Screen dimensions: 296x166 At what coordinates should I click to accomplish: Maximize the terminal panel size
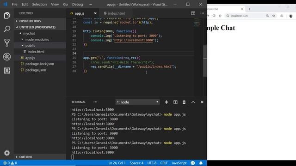point(193,102)
